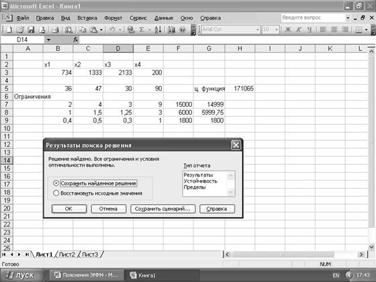Click the пуск Start button

click(x=22, y=275)
